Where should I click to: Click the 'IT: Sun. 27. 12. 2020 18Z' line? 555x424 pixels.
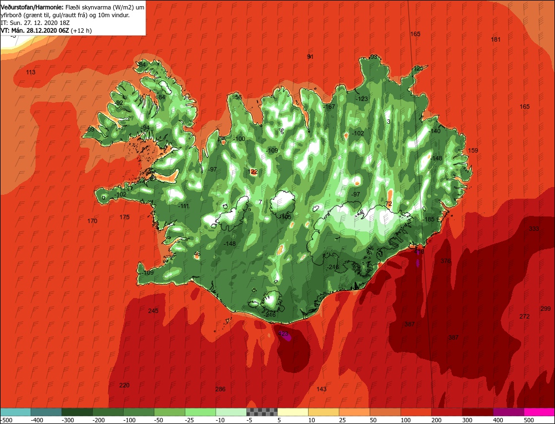pos(35,23)
